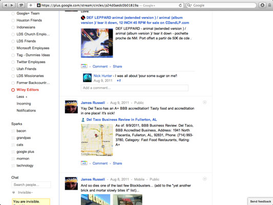Select the Indonesians circle radio
Viewport: 273px width, 205px height.
[x=13, y=28]
